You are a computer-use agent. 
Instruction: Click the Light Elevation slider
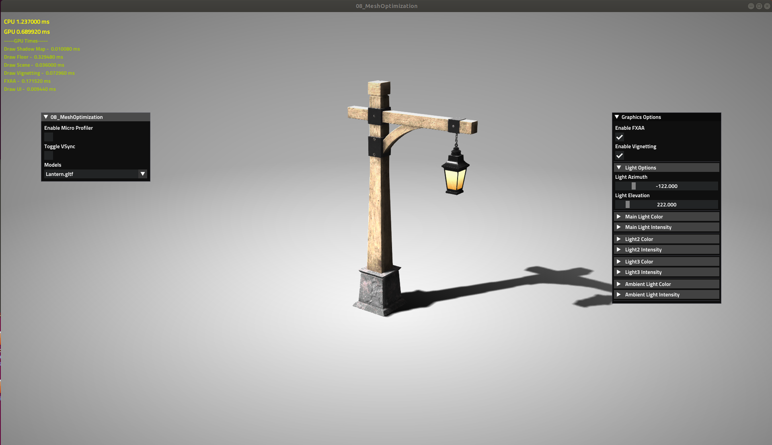[666, 204]
